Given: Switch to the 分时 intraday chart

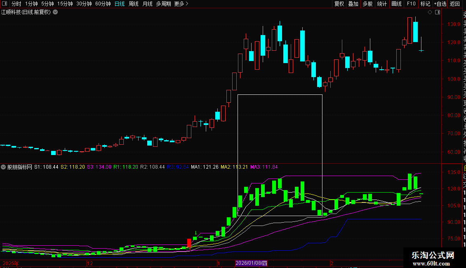Looking at the screenshot, I should pyautogui.click(x=16, y=4).
